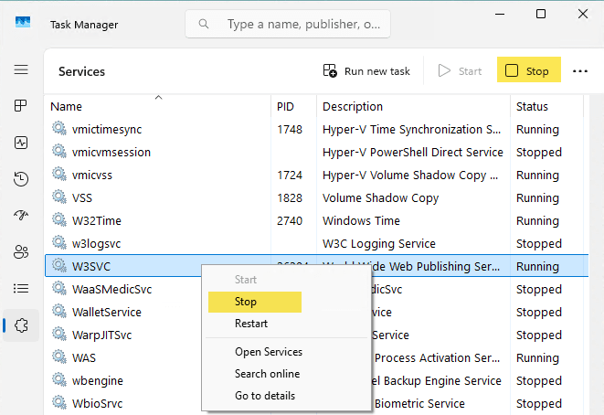Click the Run new task icon
The height and width of the screenshot is (415, 604).
pos(330,71)
